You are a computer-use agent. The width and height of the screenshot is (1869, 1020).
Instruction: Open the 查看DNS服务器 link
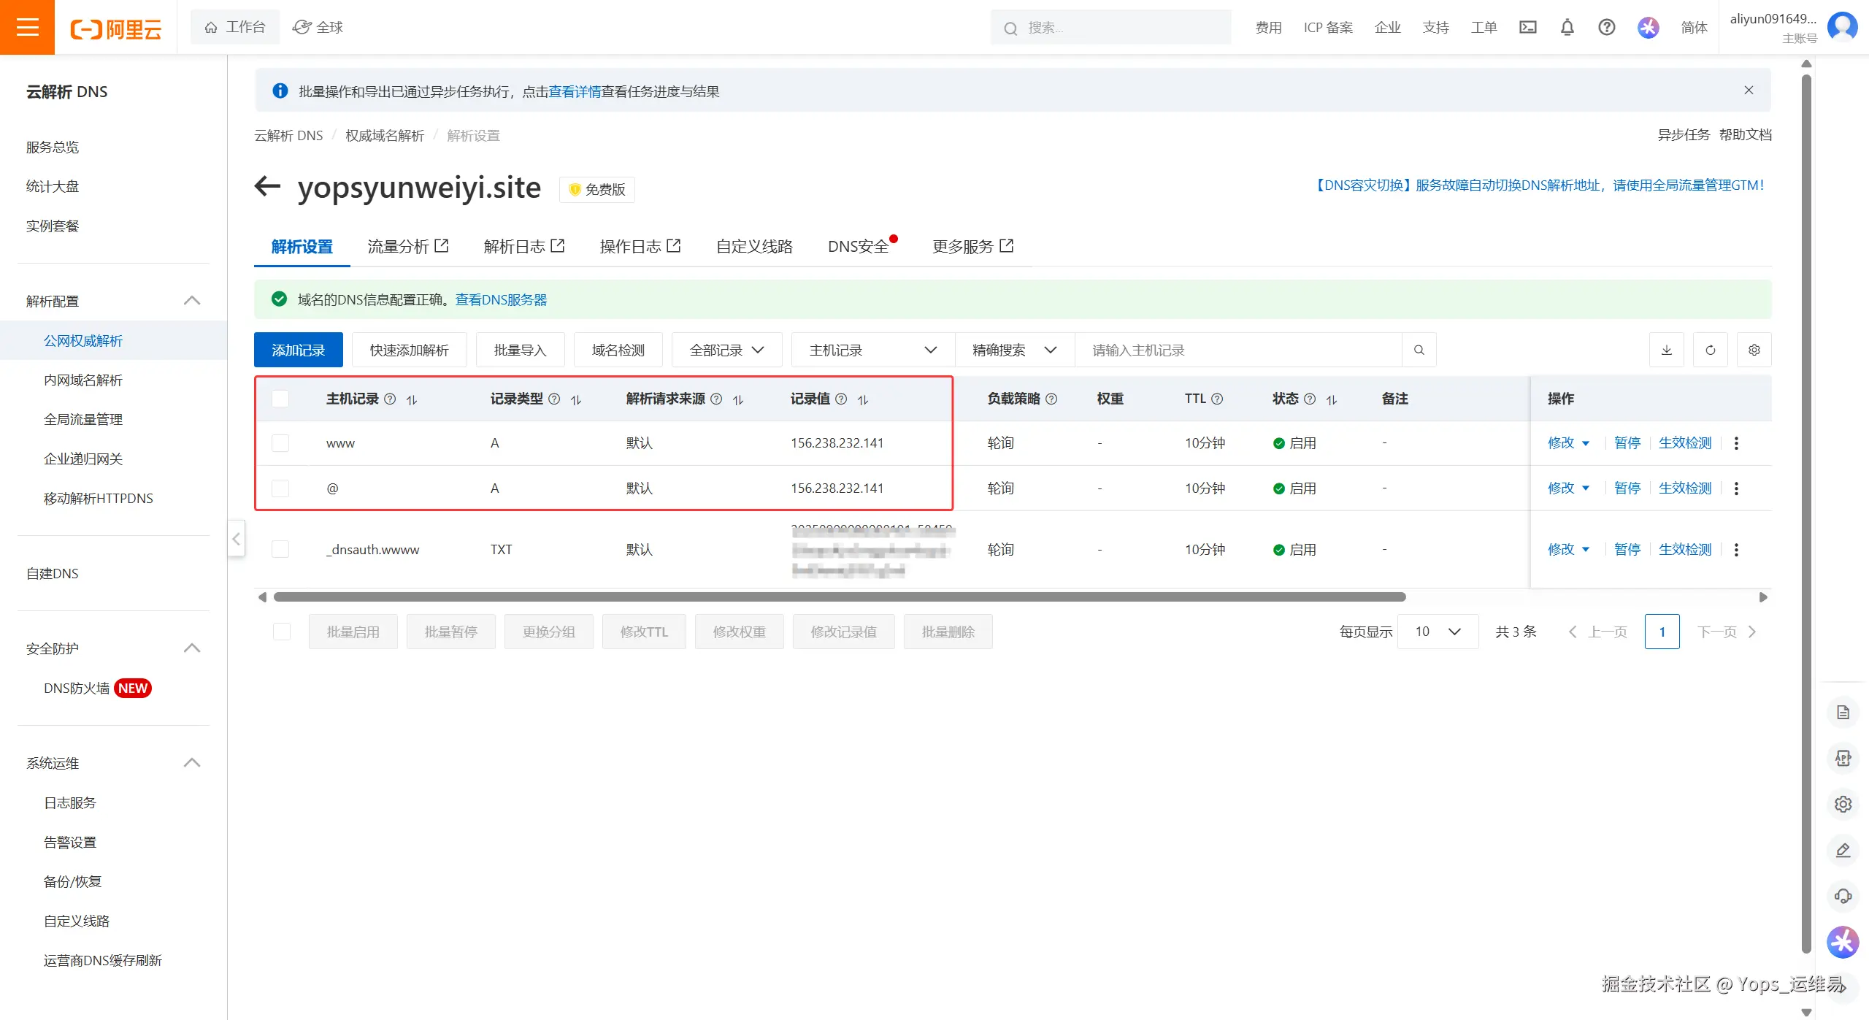pos(500,299)
